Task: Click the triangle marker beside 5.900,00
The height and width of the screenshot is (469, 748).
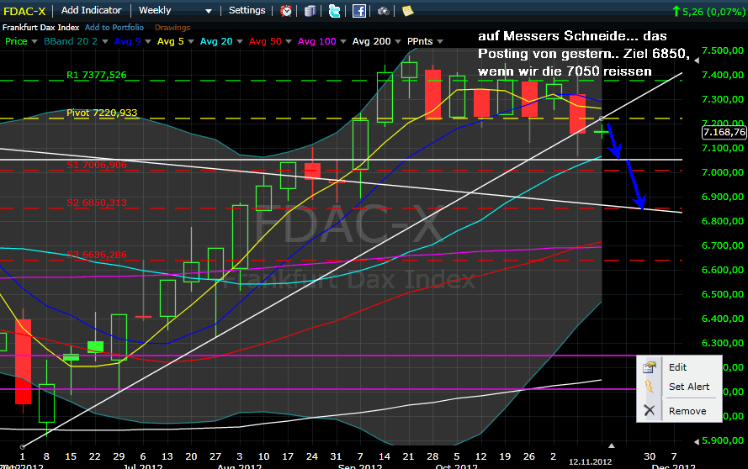Action: click(x=697, y=442)
